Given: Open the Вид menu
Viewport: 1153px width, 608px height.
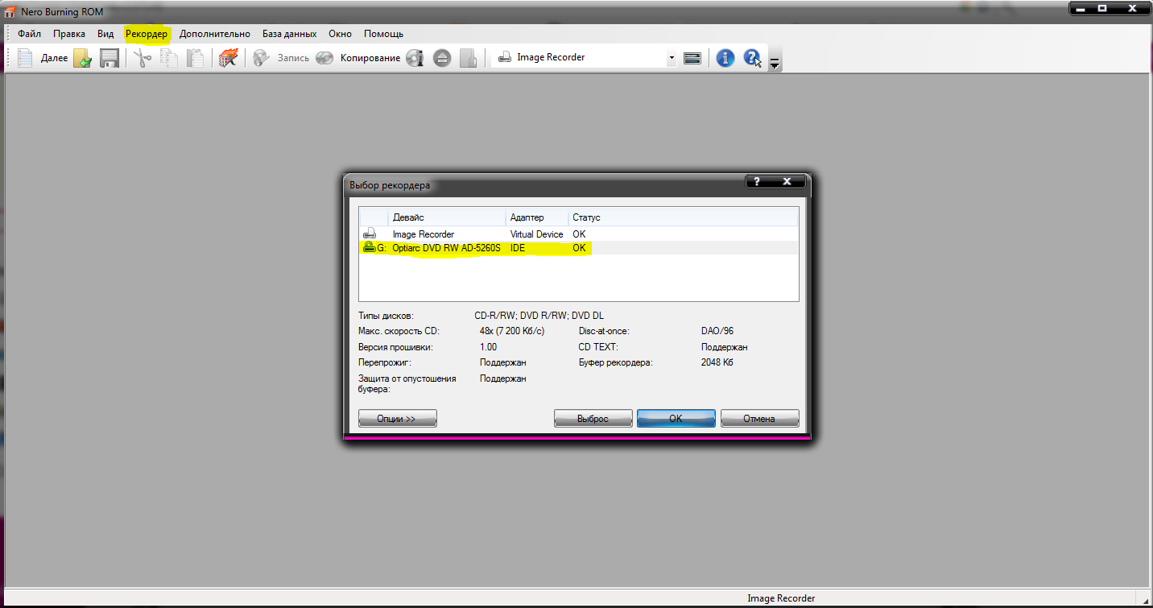Looking at the screenshot, I should (x=105, y=34).
